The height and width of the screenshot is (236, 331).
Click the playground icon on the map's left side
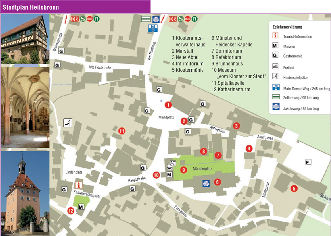(68, 123)
